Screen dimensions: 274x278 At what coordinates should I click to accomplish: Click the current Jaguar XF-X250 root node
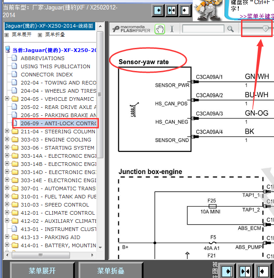[54, 50]
